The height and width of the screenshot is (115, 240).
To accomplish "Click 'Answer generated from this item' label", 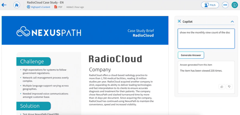I will click(196, 65).
